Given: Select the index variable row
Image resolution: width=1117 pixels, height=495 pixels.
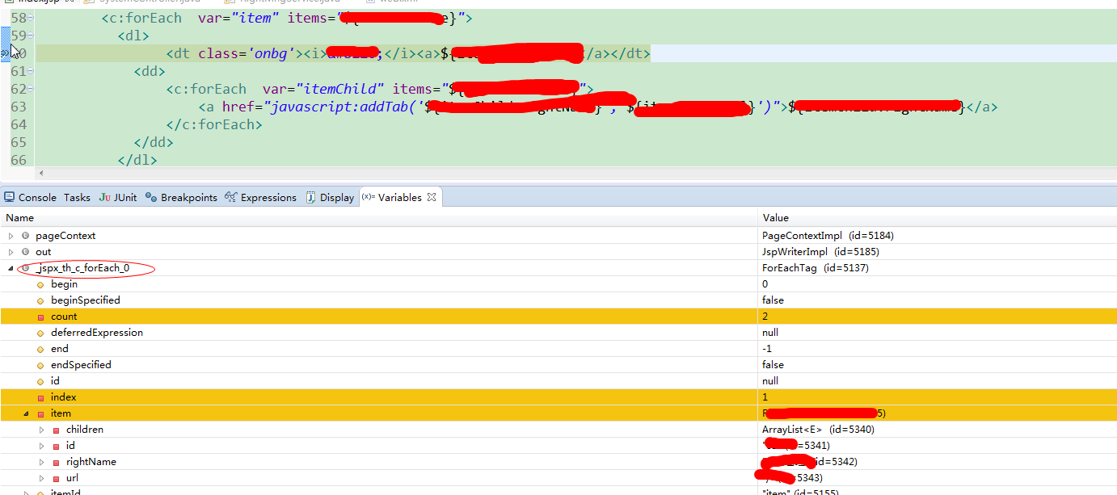Looking at the screenshot, I should click(558, 397).
